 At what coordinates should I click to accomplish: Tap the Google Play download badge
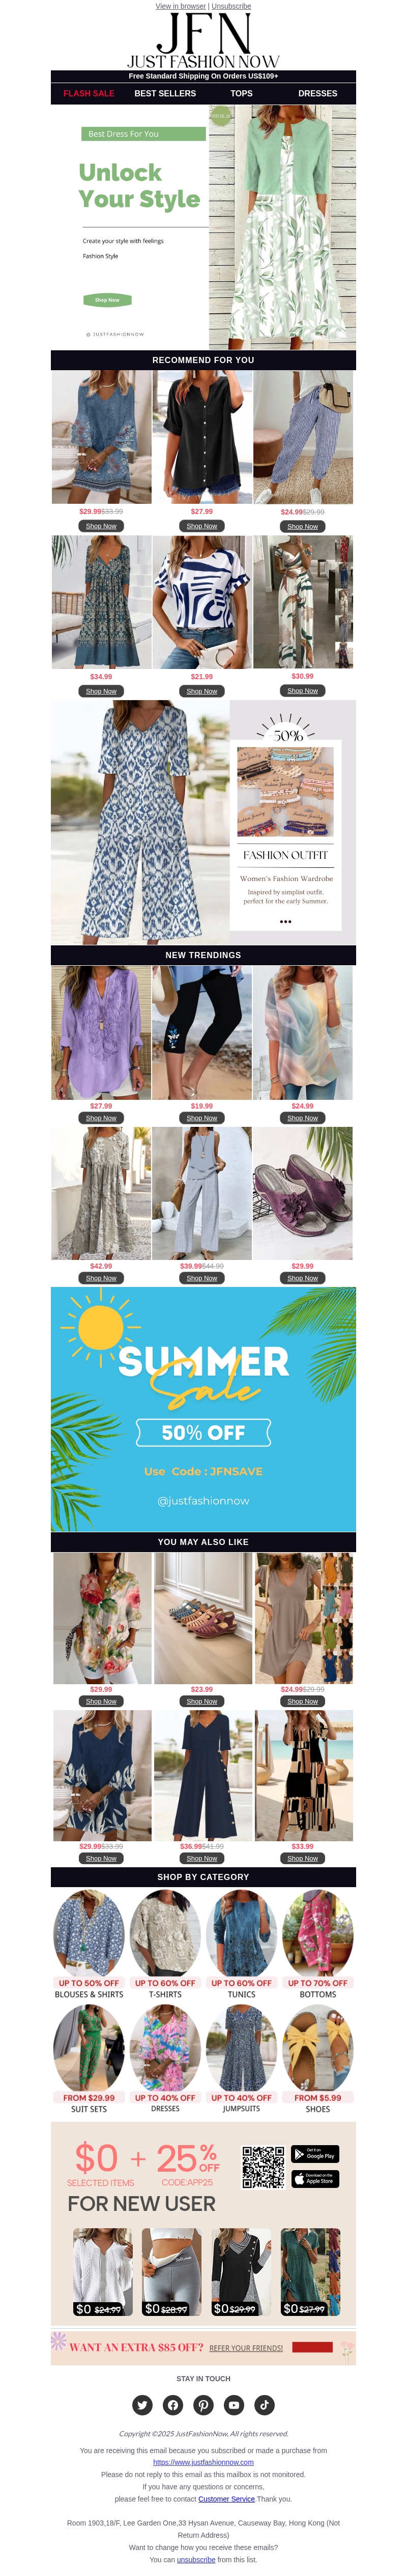[x=315, y=2154]
